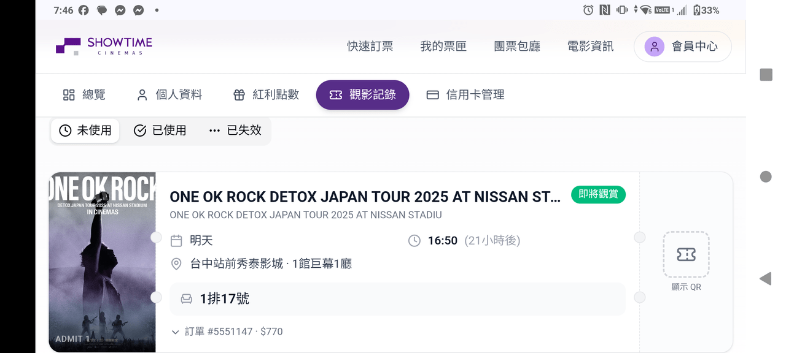Click the ONE OK ROCK DETOX movie title
The width and height of the screenshot is (786, 353).
365,197
